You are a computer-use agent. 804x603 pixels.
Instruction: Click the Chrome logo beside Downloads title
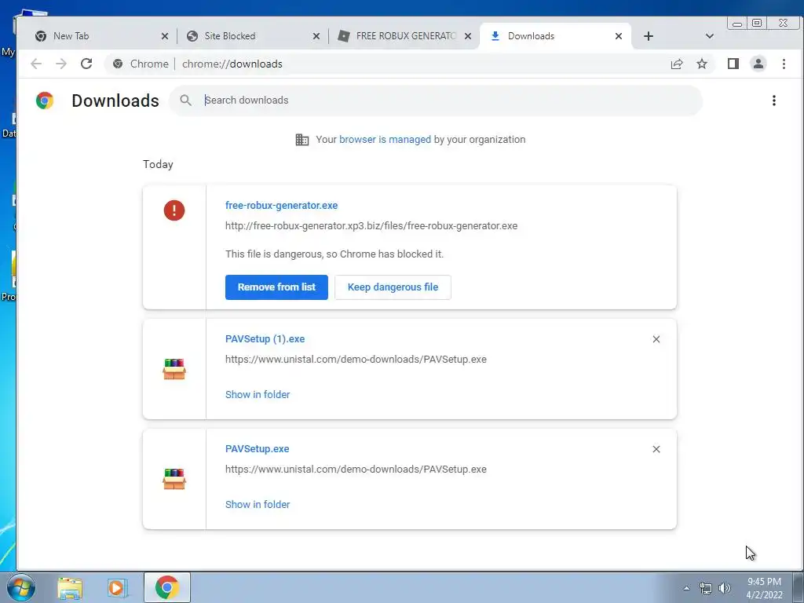(x=45, y=100)
